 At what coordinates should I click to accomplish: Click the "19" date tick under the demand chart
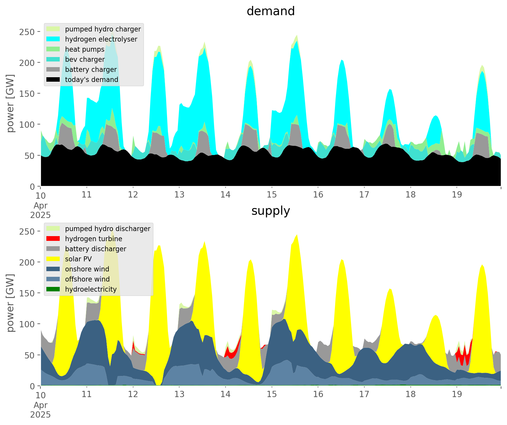457,195
